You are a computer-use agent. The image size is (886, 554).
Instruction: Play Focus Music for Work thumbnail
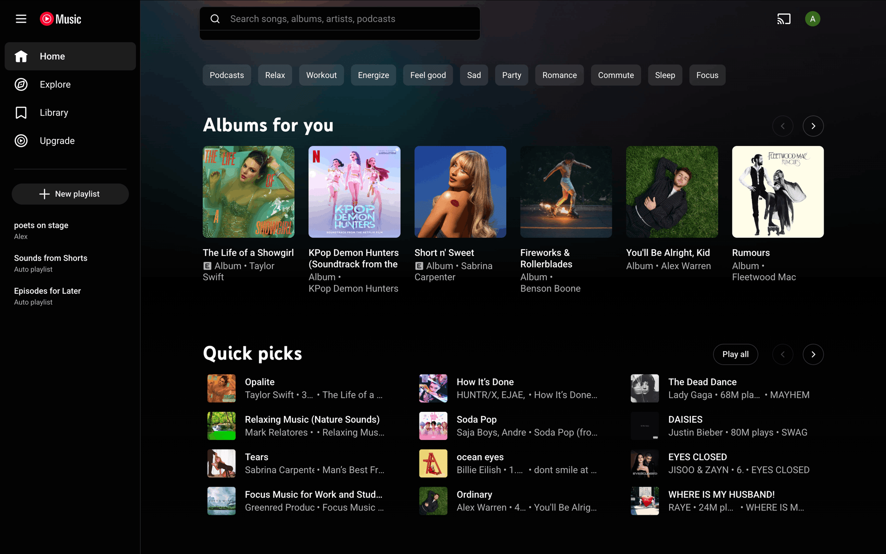coord(221,501)
